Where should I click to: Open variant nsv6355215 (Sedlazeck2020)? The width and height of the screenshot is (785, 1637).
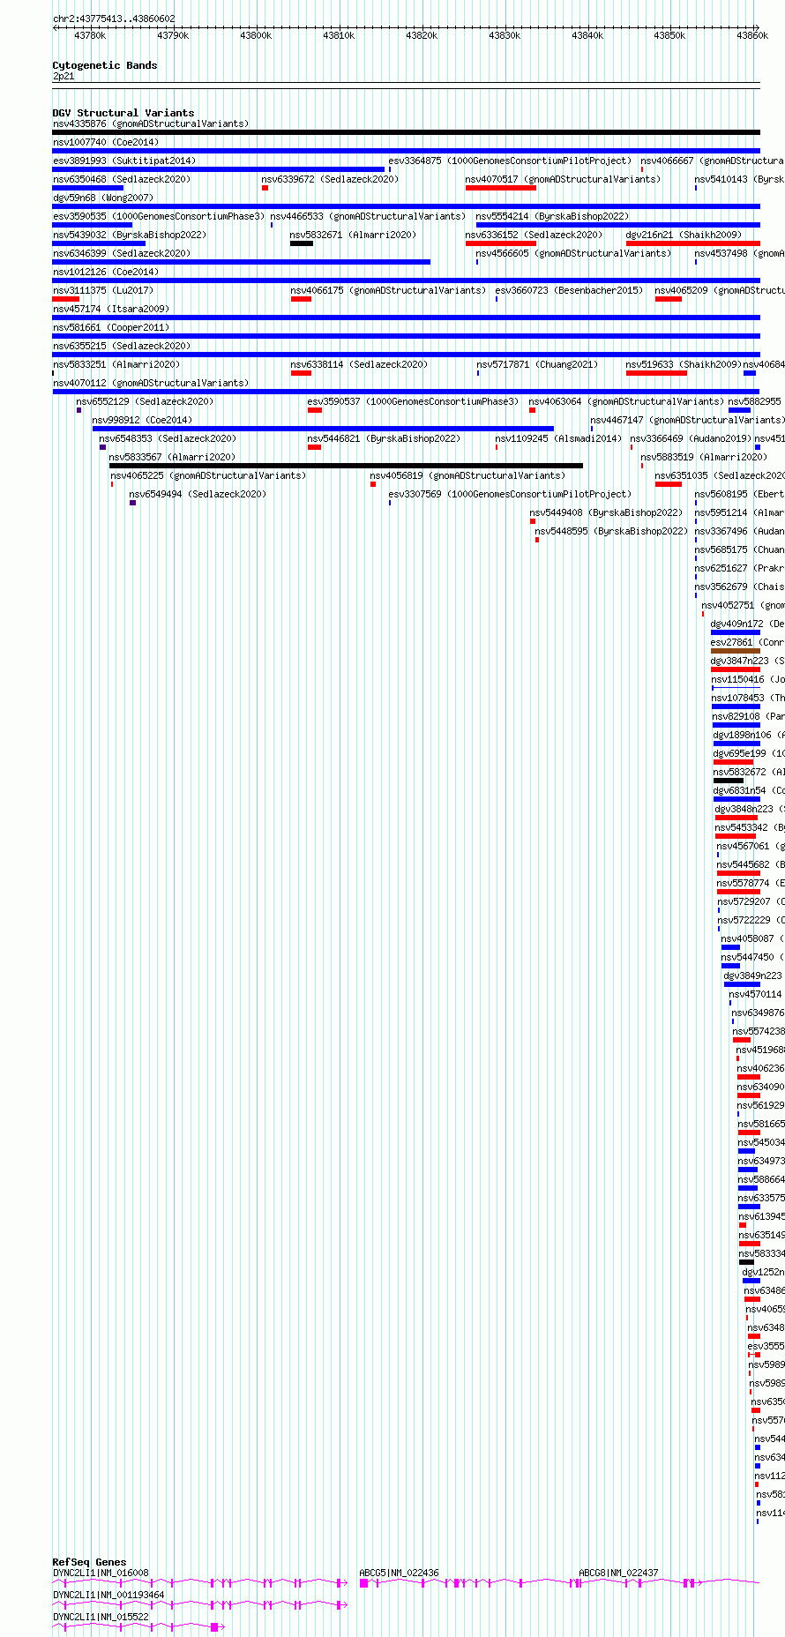click(x=122, y=346)
